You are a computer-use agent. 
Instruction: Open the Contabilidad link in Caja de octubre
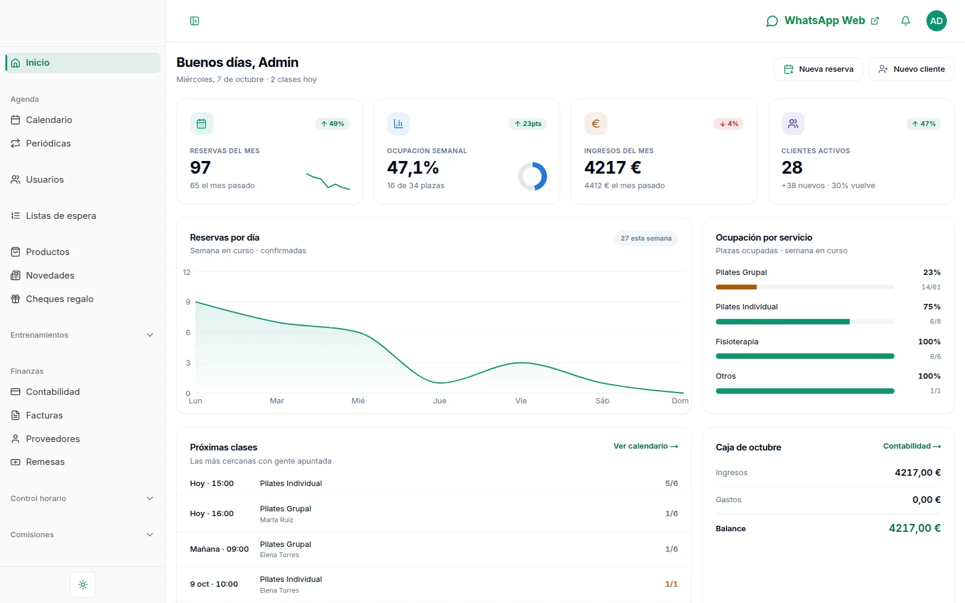[x=912, y=446]
